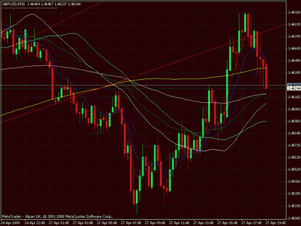This screenshot has width=301, height=226.
Task: Click the 1.46165 price axis label
Action: click(294, 97)
